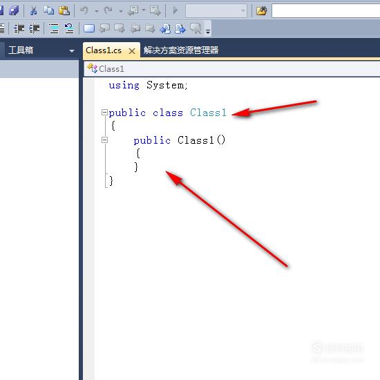Open the Undo history dropdown arrow
Viewport: 380px width, 380px height.
click(97, 11)
